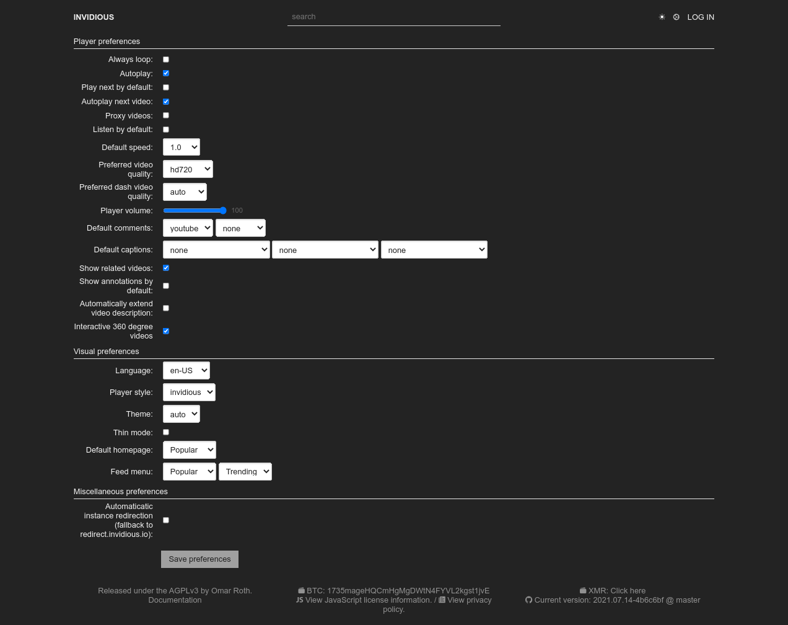Click the Bitcoin icon in the footer
788x625 pixels.
point(302,590)
